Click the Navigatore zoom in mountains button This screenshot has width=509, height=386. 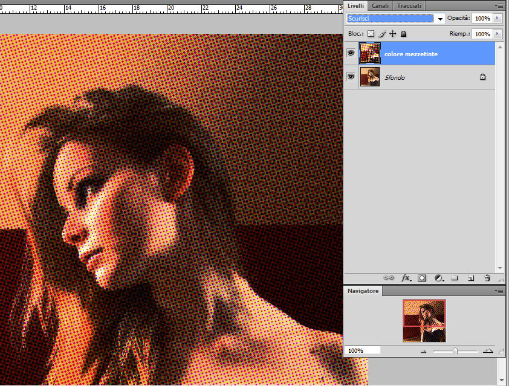486,350
